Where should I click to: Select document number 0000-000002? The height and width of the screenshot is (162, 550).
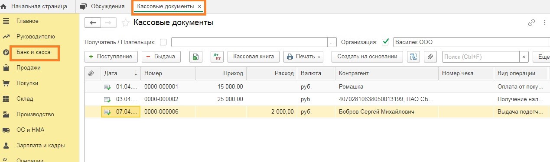pyautogui.click(x=161, y=99)
